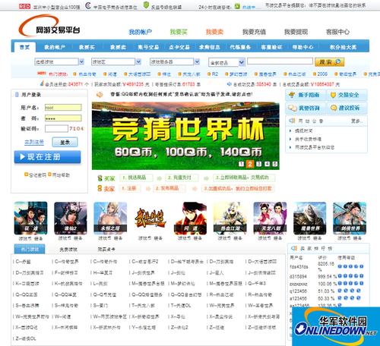
Task: Click the 立即注册 link
Action: [34, 142]
